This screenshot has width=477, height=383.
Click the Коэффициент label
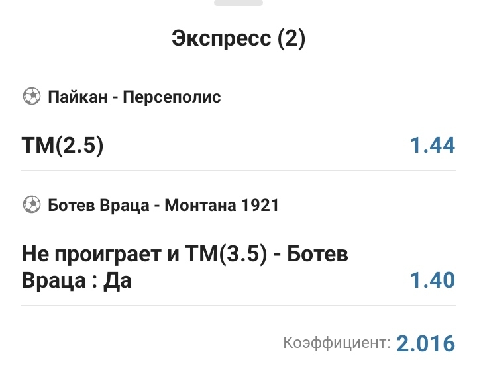336,343
